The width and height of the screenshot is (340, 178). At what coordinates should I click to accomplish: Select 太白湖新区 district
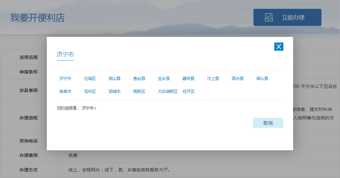pos(168,91)
